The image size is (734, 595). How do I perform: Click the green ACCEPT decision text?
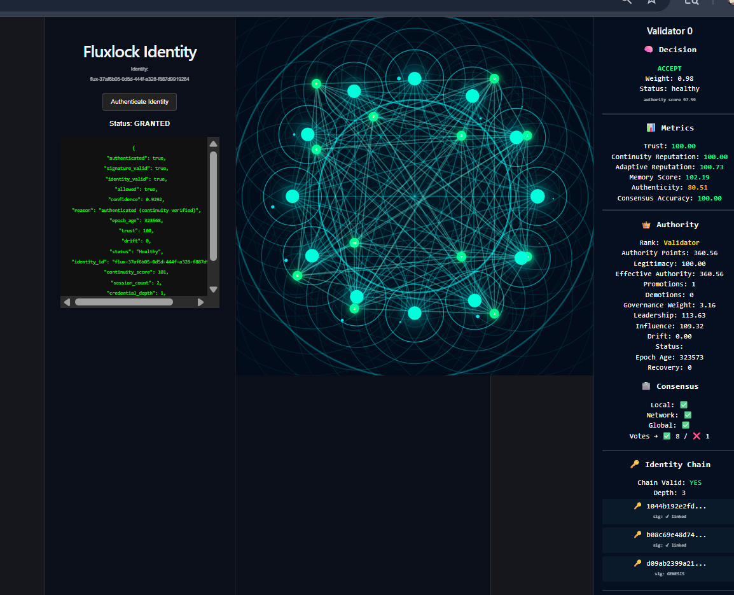point(669,68)
